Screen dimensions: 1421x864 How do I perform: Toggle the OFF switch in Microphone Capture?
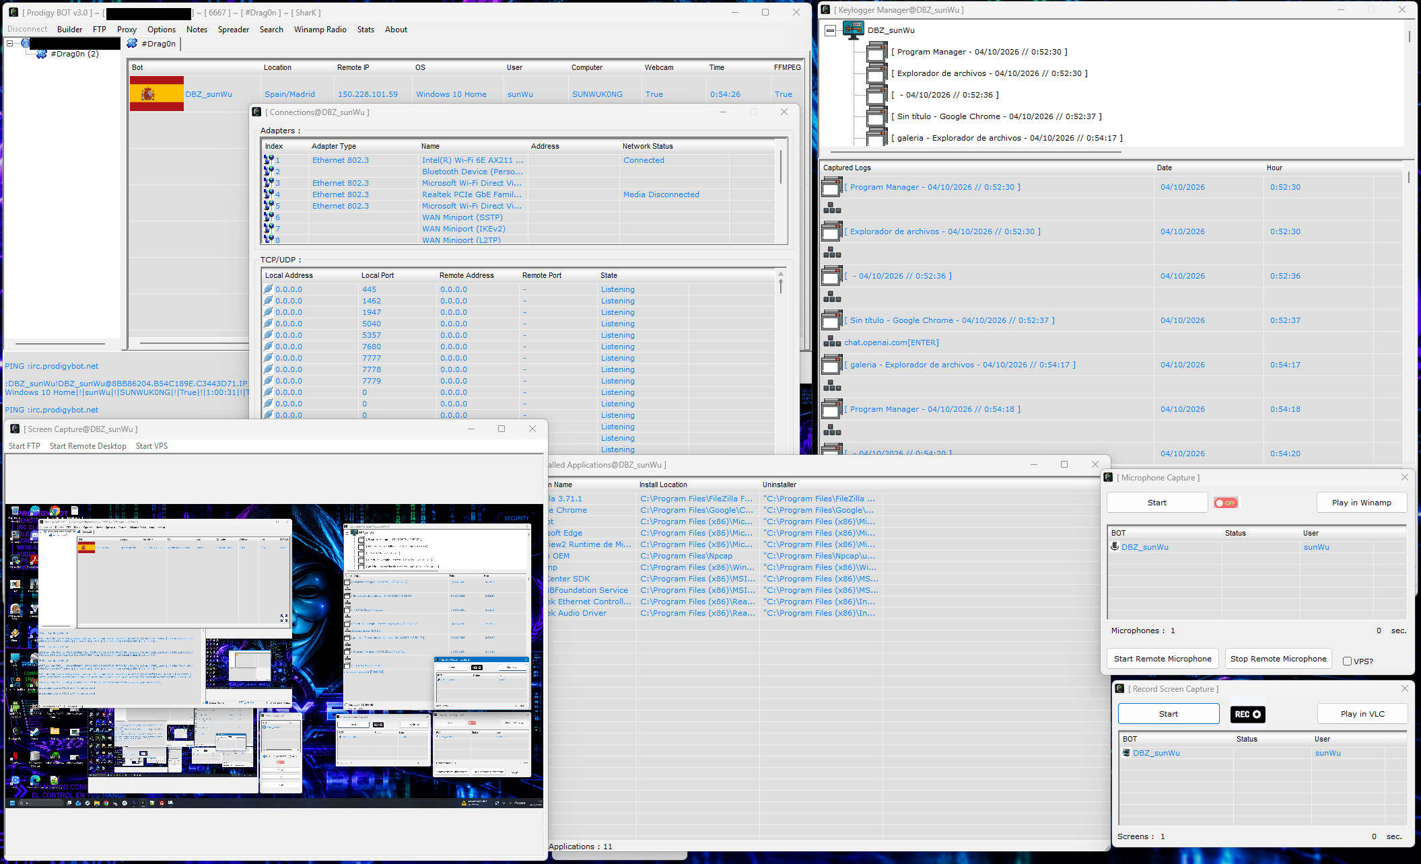tap(1225, 503)
